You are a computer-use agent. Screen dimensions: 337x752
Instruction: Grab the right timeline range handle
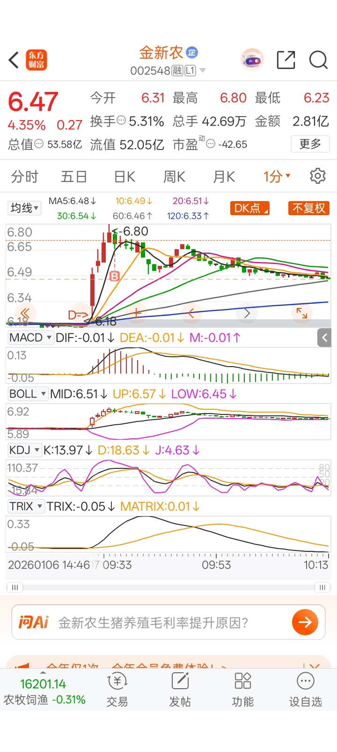pyautogui.click(x=322, y=587)
